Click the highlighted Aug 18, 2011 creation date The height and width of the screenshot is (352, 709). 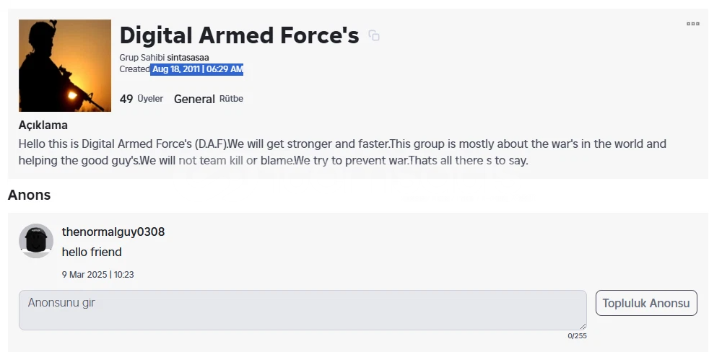[x=197, y=69]
